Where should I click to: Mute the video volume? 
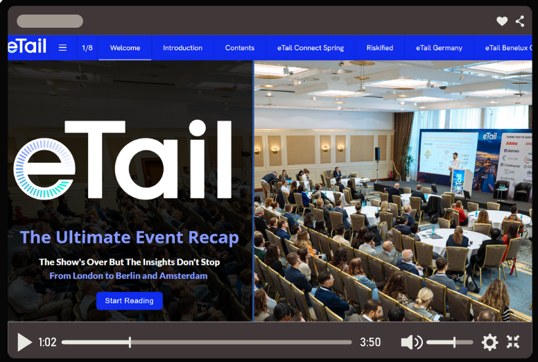click(411, 342)
